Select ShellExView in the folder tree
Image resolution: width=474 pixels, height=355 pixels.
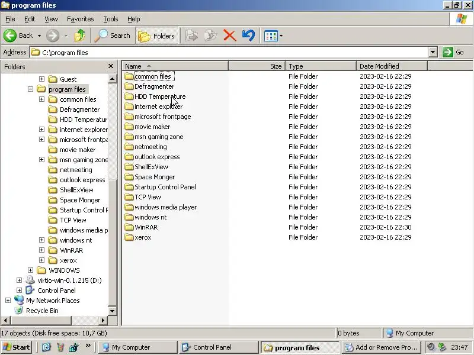[76, 190]
